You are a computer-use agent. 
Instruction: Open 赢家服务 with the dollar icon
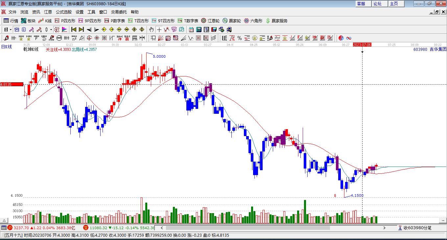(276, 21)
